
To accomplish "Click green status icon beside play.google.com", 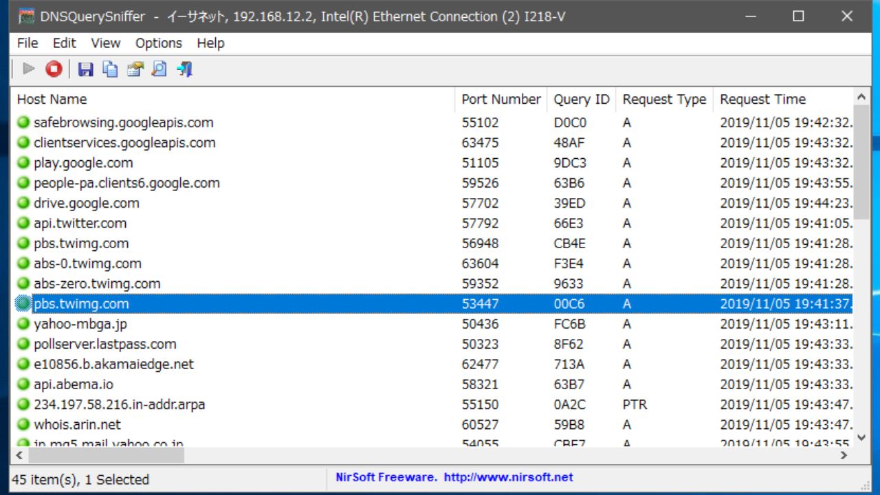I will coord(24,163).
